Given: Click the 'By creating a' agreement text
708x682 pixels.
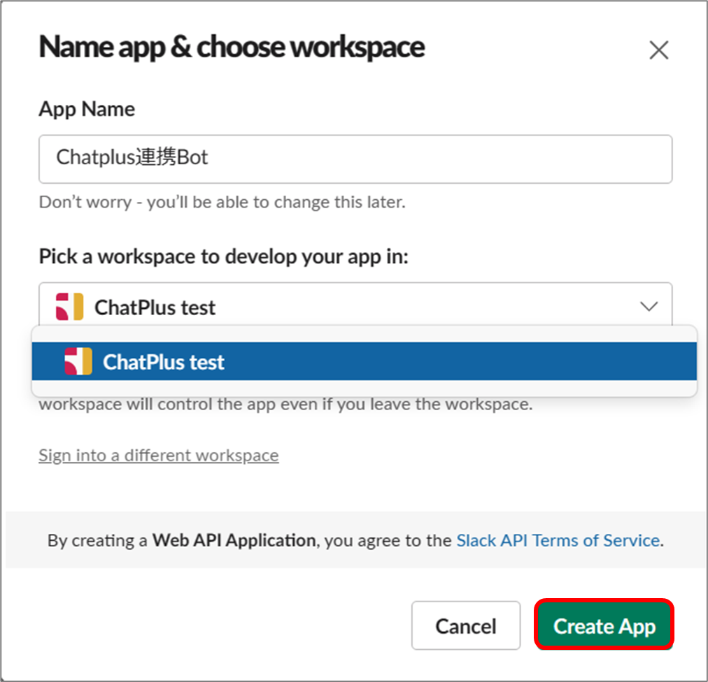Looking at the screenshot, I should (97, 540).
